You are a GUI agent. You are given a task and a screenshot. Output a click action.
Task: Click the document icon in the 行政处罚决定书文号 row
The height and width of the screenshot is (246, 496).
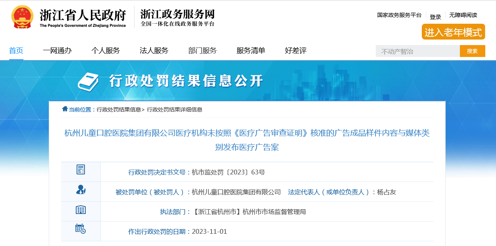tap(81, 170)
